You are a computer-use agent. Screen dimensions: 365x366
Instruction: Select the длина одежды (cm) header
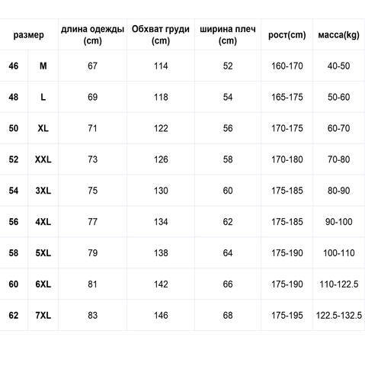click(92, 35)
